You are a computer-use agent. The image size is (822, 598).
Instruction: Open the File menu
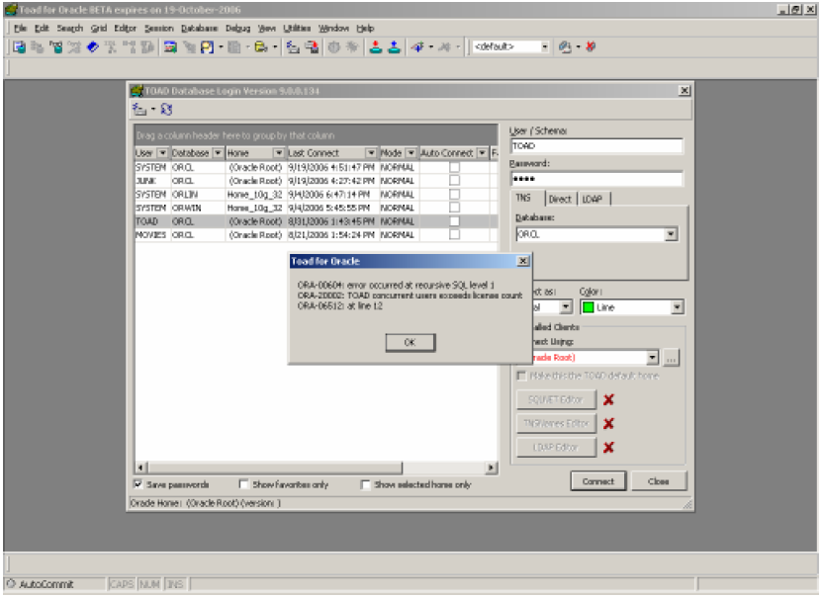pyautogui.click(x=20, y=29)
